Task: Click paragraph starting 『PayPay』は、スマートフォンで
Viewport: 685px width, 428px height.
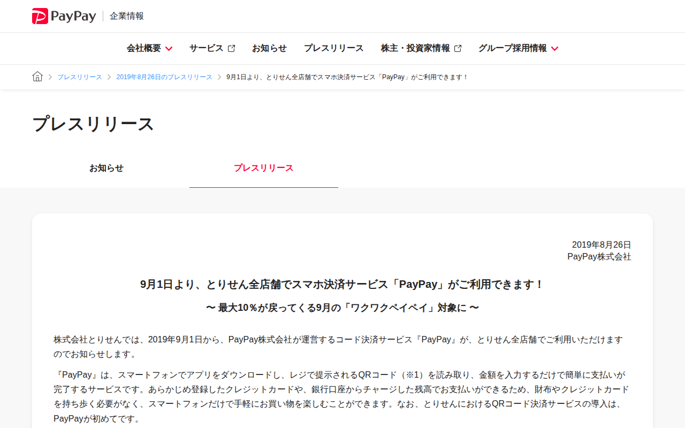Action: pyautogui.click(x=341, y=396)
